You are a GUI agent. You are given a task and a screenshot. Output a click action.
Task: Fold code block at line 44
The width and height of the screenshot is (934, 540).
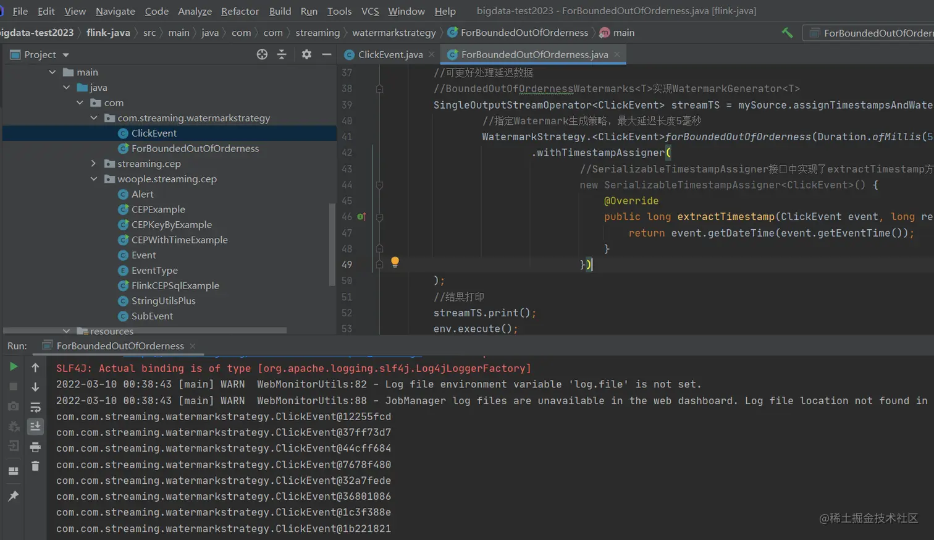coord(379,185)
